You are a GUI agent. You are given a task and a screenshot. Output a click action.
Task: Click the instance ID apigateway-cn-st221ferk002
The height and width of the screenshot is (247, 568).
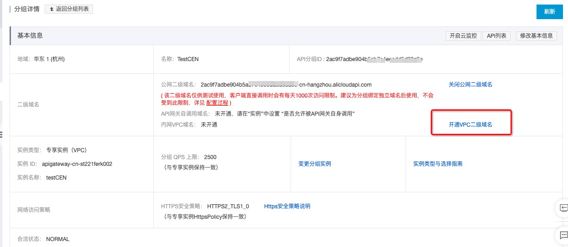pos(77,164)
